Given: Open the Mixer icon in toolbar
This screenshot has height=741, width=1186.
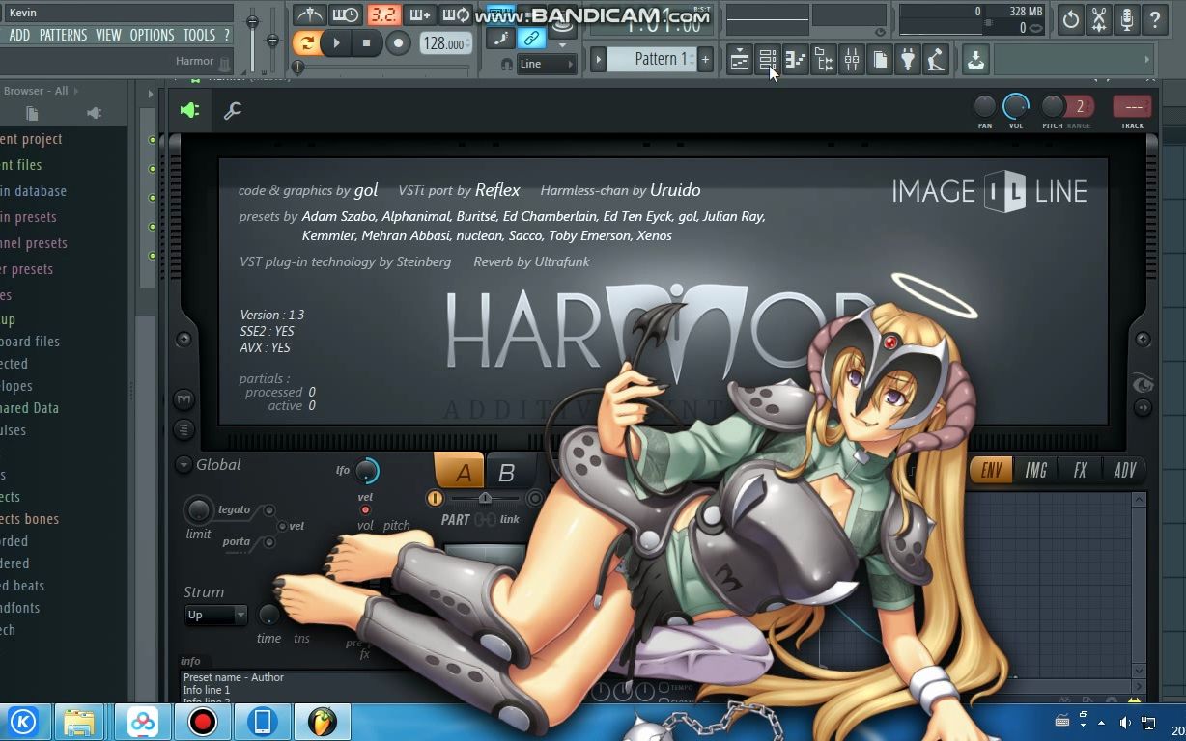Looking at the screenshot, I should coord(852,60).
